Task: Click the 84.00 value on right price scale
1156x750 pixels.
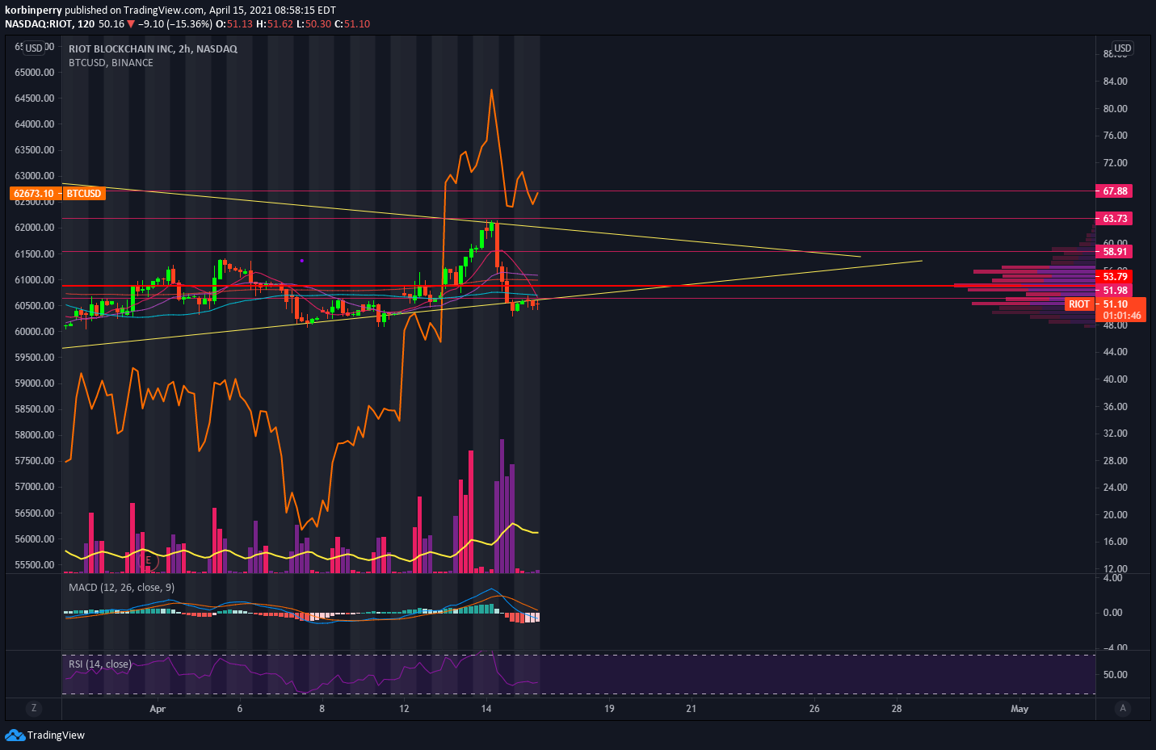Action: pyautogui.click(x=1116, y=82)
